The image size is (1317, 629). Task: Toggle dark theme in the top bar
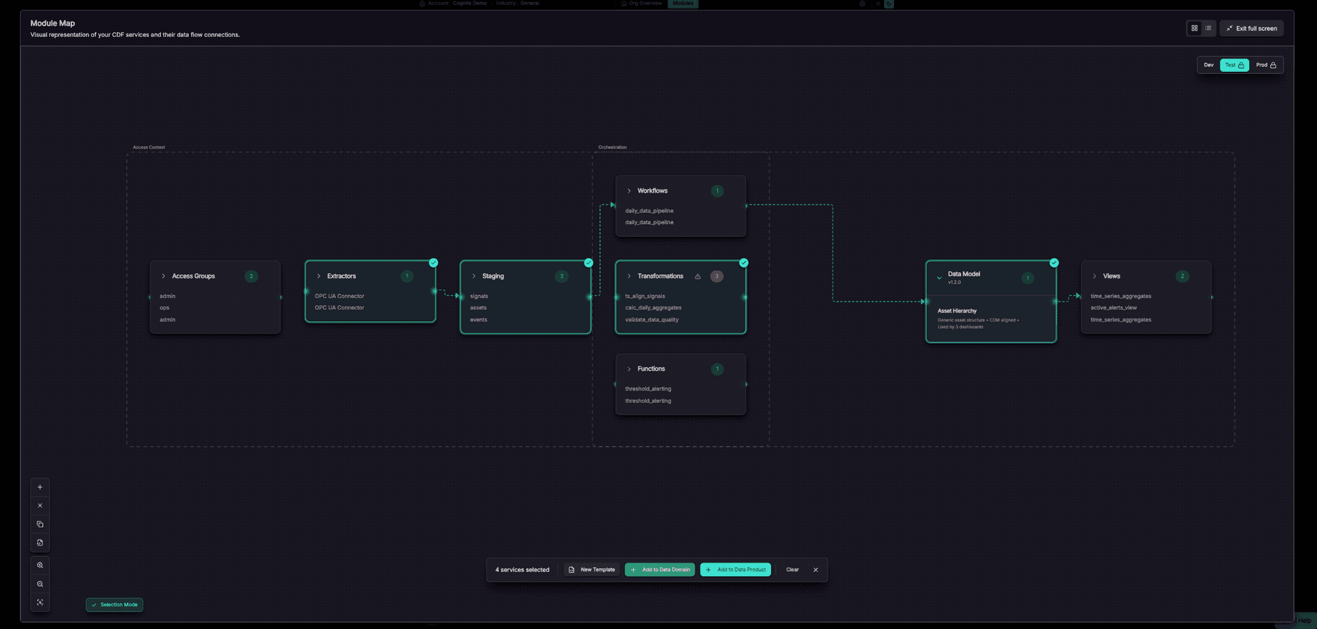(x=889, y=4)
